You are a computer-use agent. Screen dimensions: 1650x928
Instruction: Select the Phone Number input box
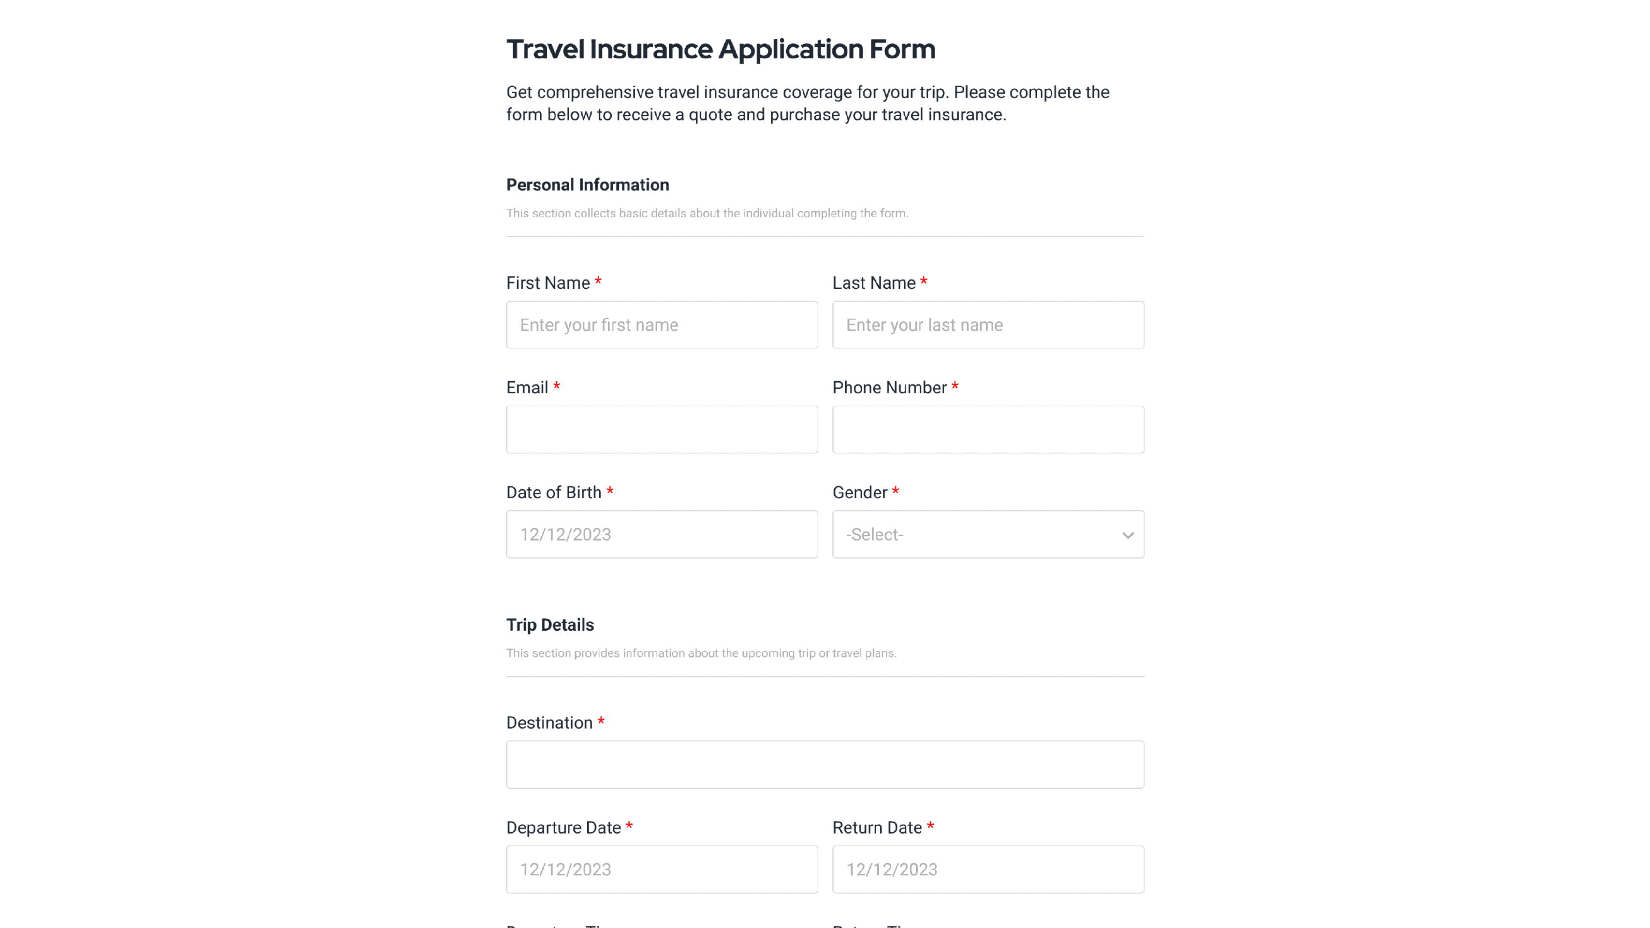988,429
